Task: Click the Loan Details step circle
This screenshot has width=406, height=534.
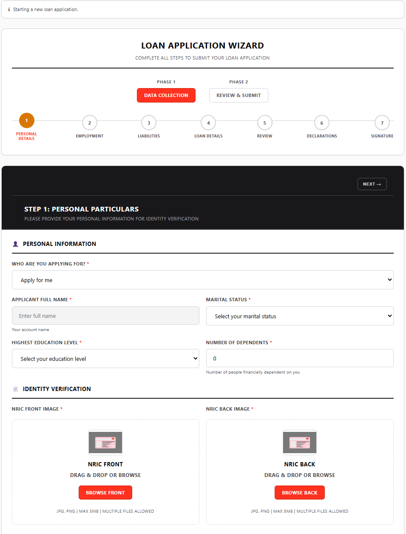Action: (x=208, y=123)
